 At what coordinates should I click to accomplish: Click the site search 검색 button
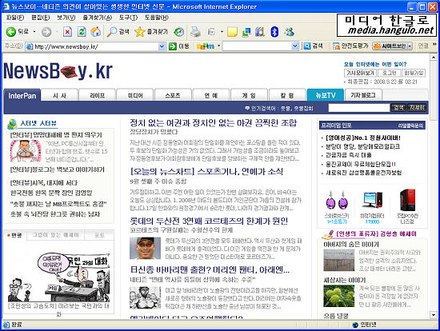pos(398,107)
